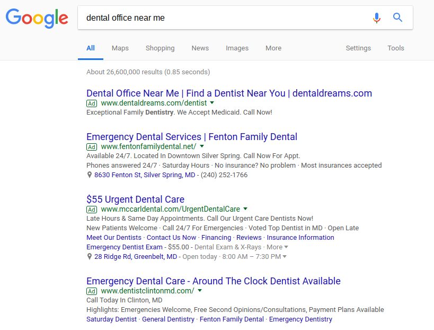Expand More prices dropdown under Emergency Dentist Exam
434x330 pixels.
click(x=277, y=247)
